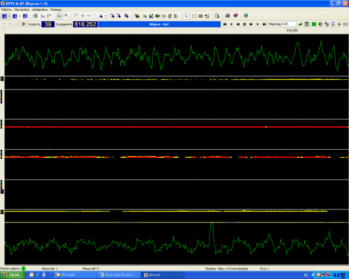Click the Windows пуск Start button
The height and width of the screenshot is (279, 349).
click(x=11, y=275)
